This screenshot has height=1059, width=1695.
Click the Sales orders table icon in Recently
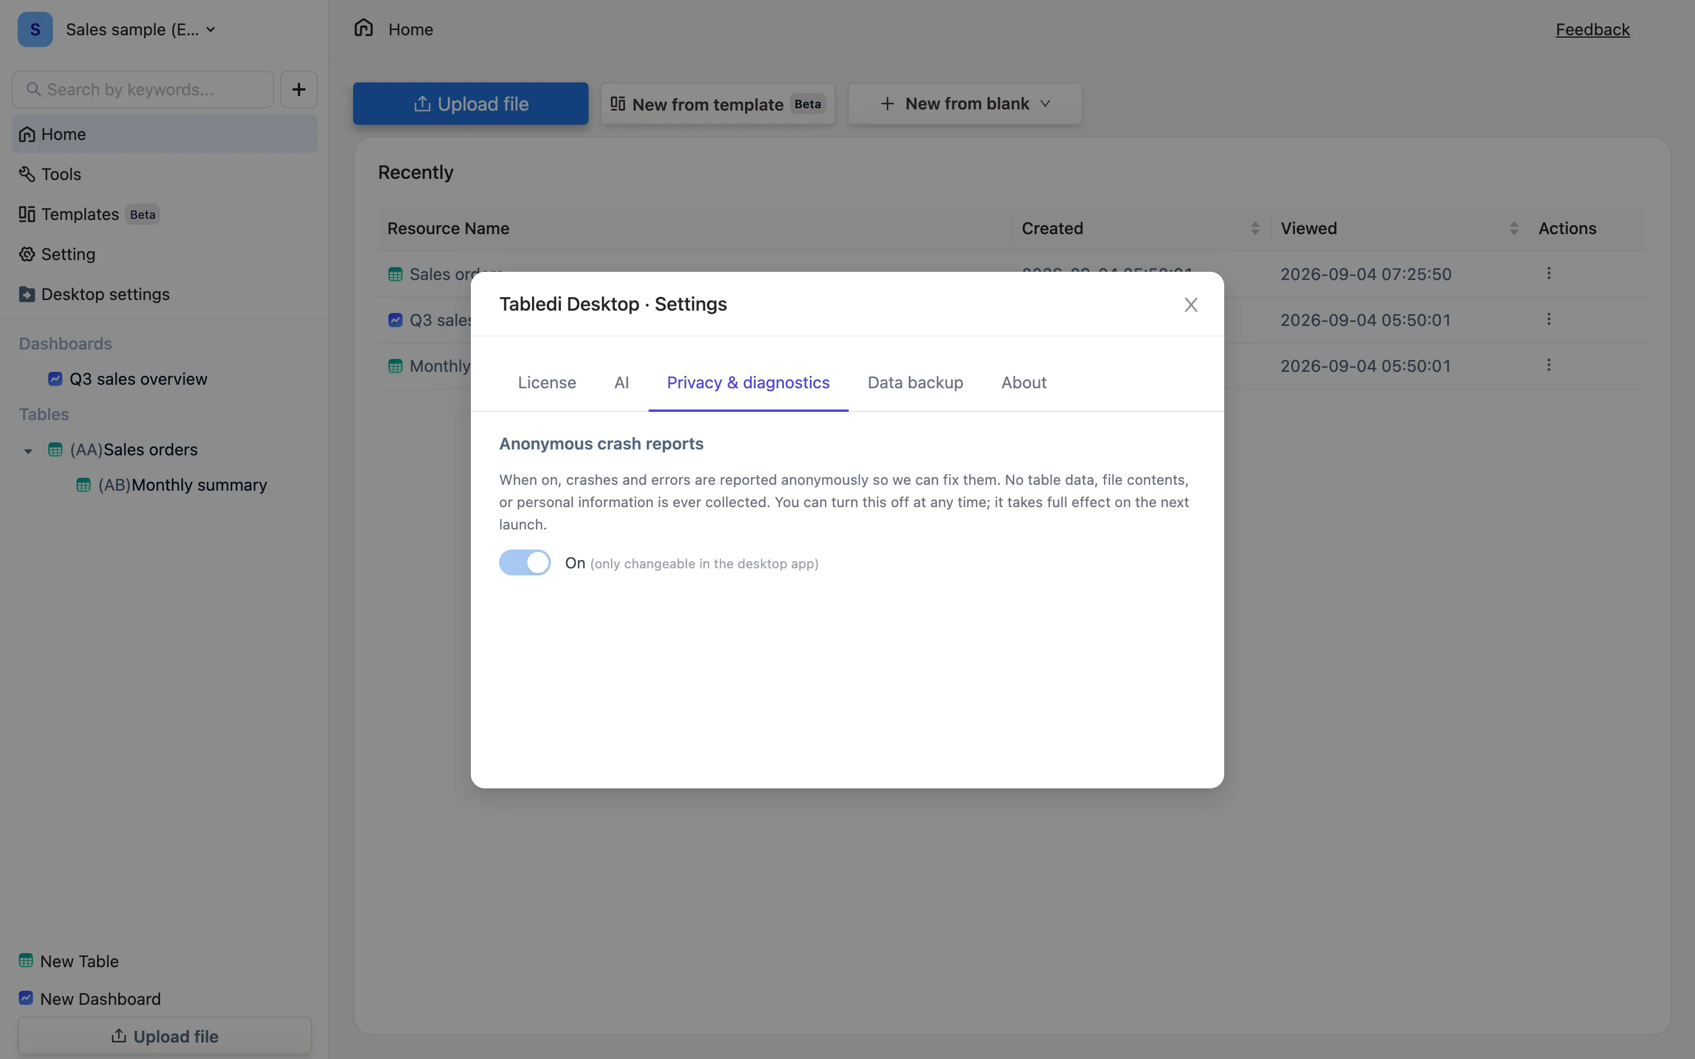(x=395, y=275)
